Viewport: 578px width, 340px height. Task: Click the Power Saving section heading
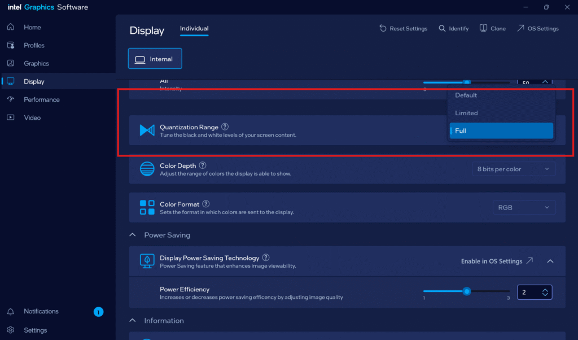coord(167,235)
